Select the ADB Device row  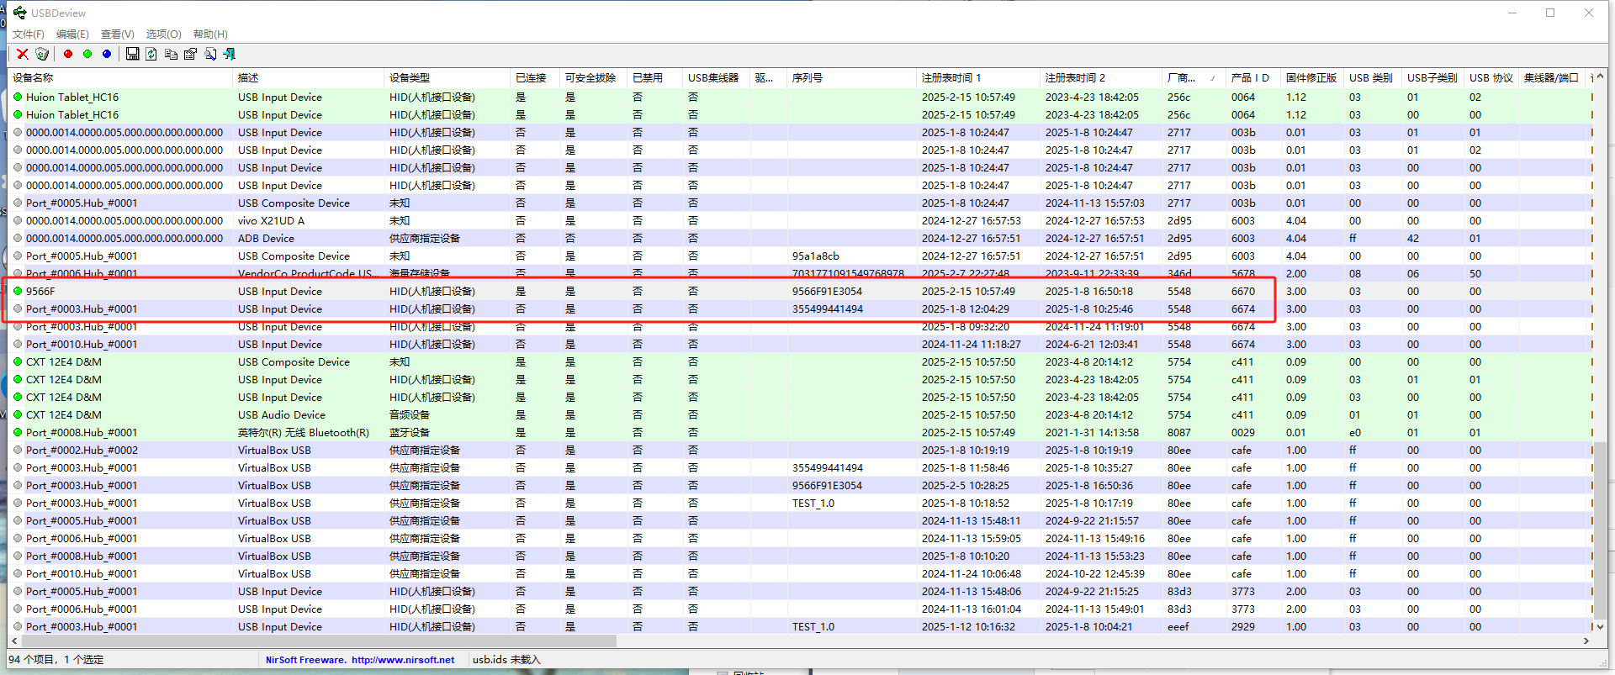coord(266,239)
